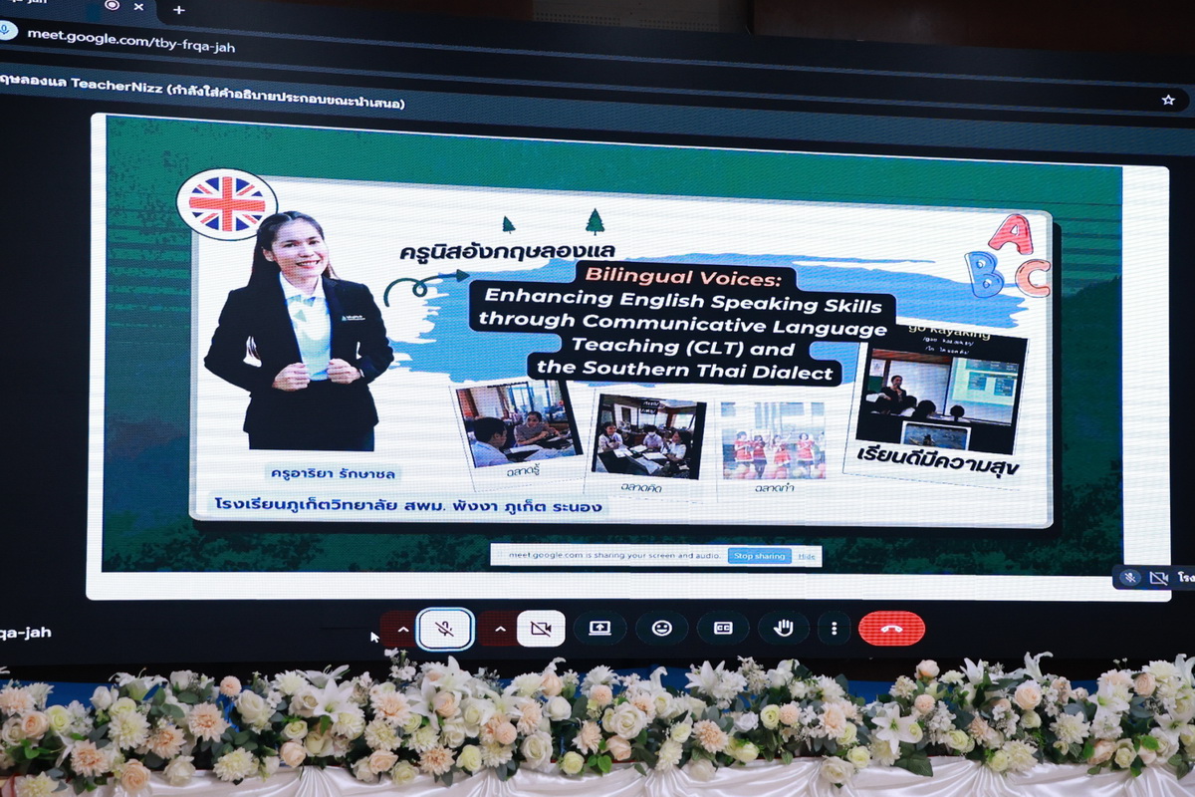This screenshot has width=1195, height=797.
Task: Unmute the microphone in Meet
Action: pos(444,629)
